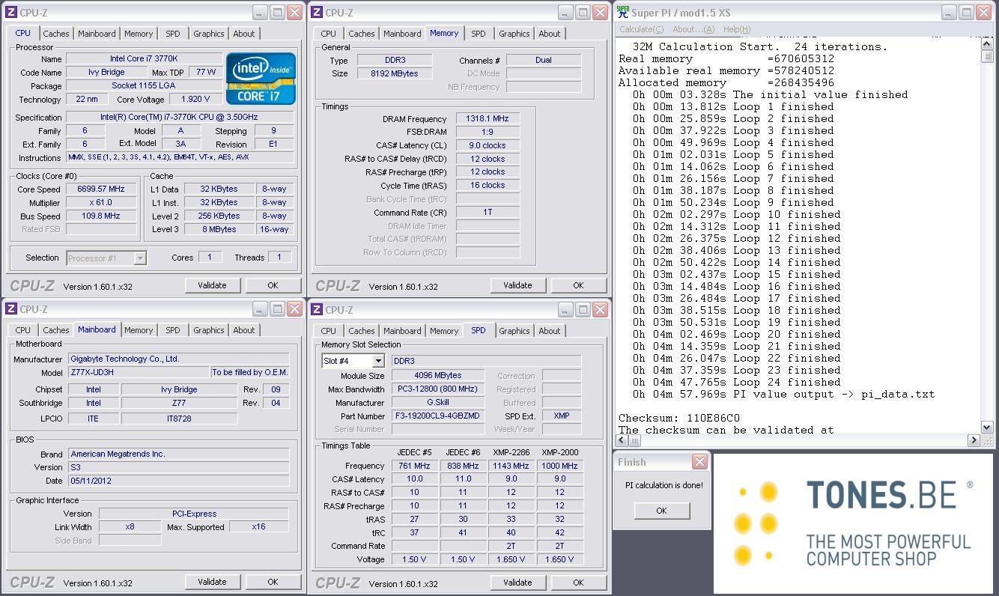Viewport: 999px width, 596px height.
Task: Minimize the CPU-Z Mainboard window
Action: coord(260,309)
